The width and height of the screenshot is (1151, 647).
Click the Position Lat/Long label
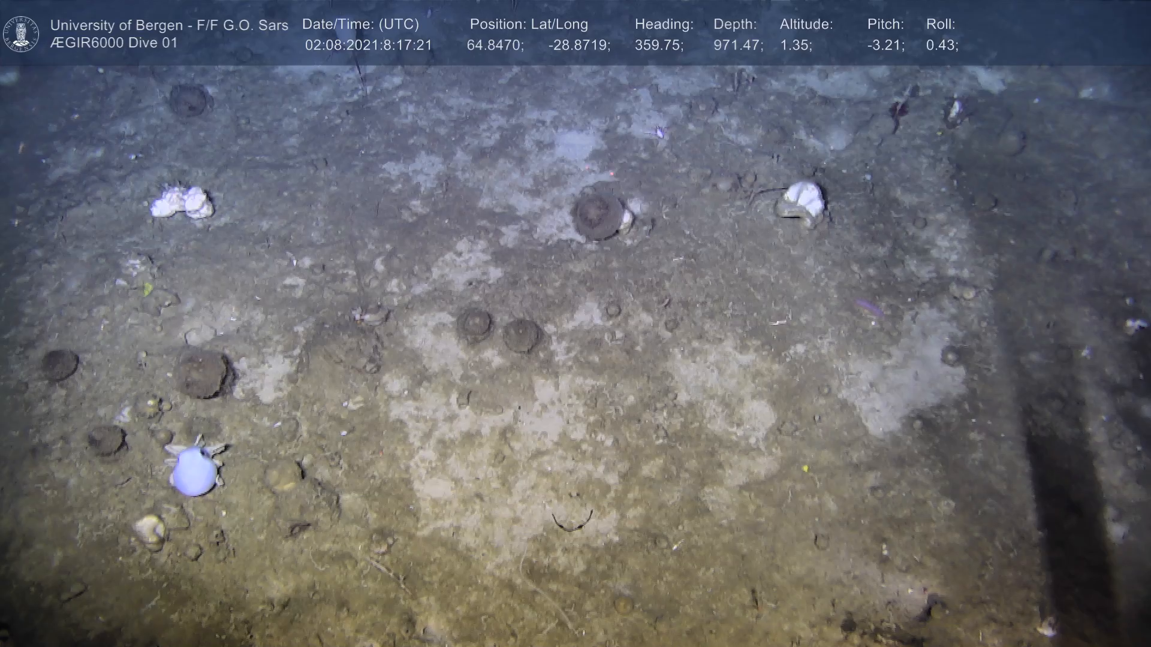tap(528, 25)
